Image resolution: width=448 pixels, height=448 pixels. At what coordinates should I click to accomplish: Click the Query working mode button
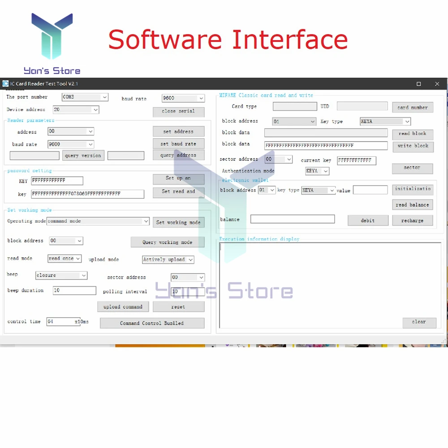coord(168,242)
